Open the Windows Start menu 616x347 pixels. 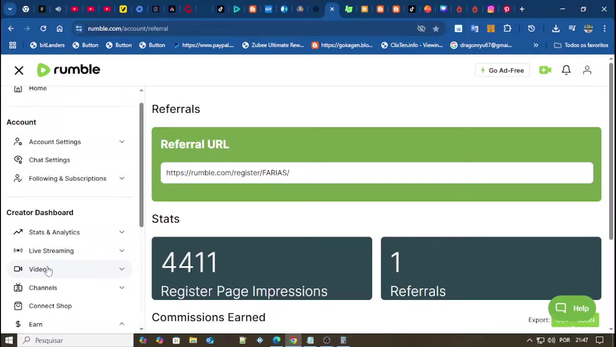[8, 340]
